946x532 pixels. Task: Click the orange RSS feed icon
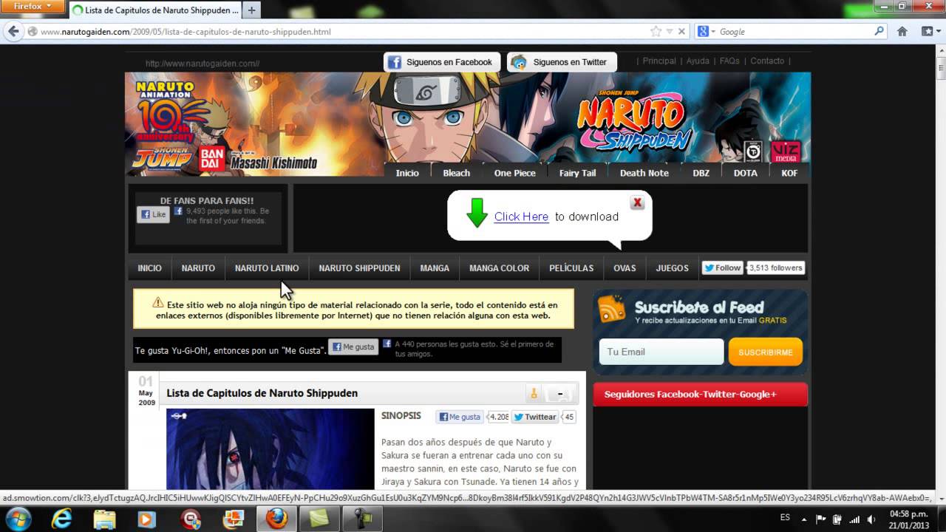(x=612, y=309)
